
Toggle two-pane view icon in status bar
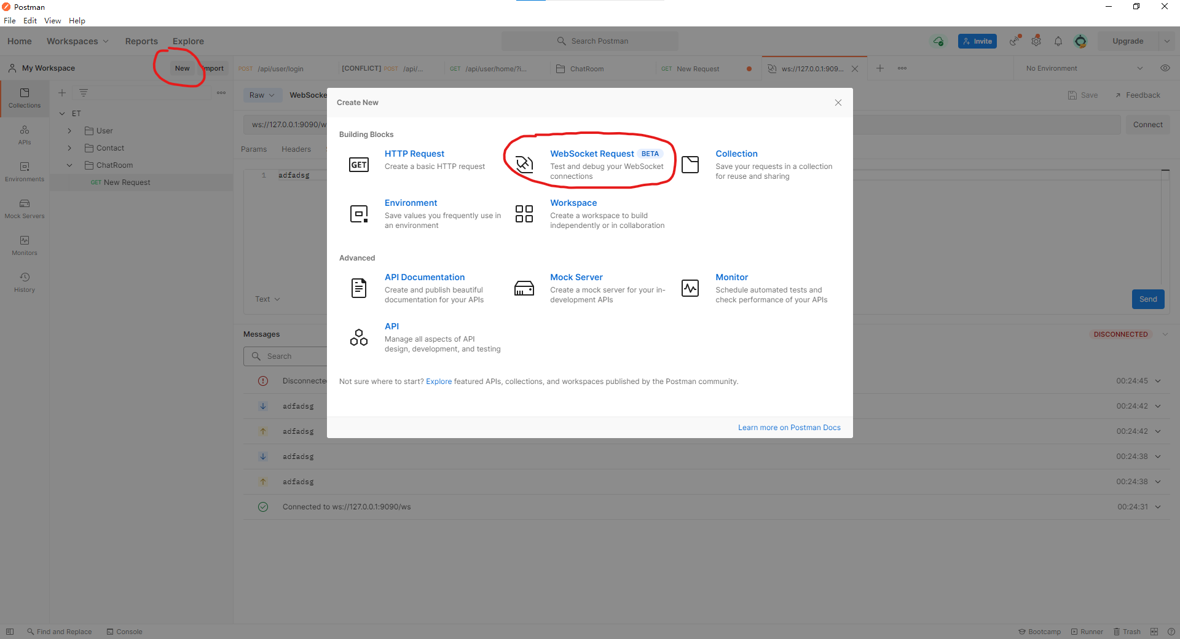pos(1154,632)
